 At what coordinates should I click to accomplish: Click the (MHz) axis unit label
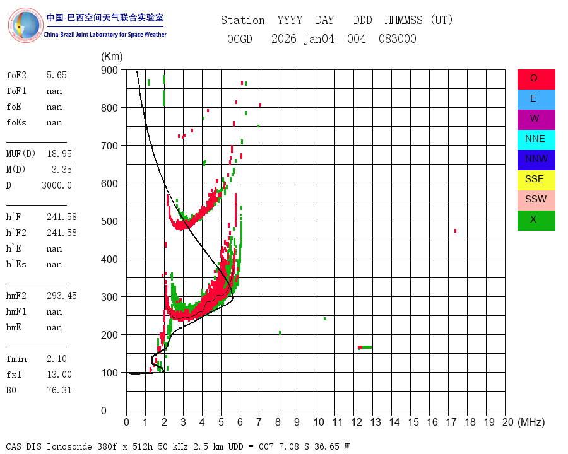(x=531, y=422)
